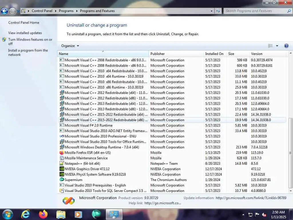Sort by Size column header
This screenshot has width=293, height=220.
click(238, 54)
